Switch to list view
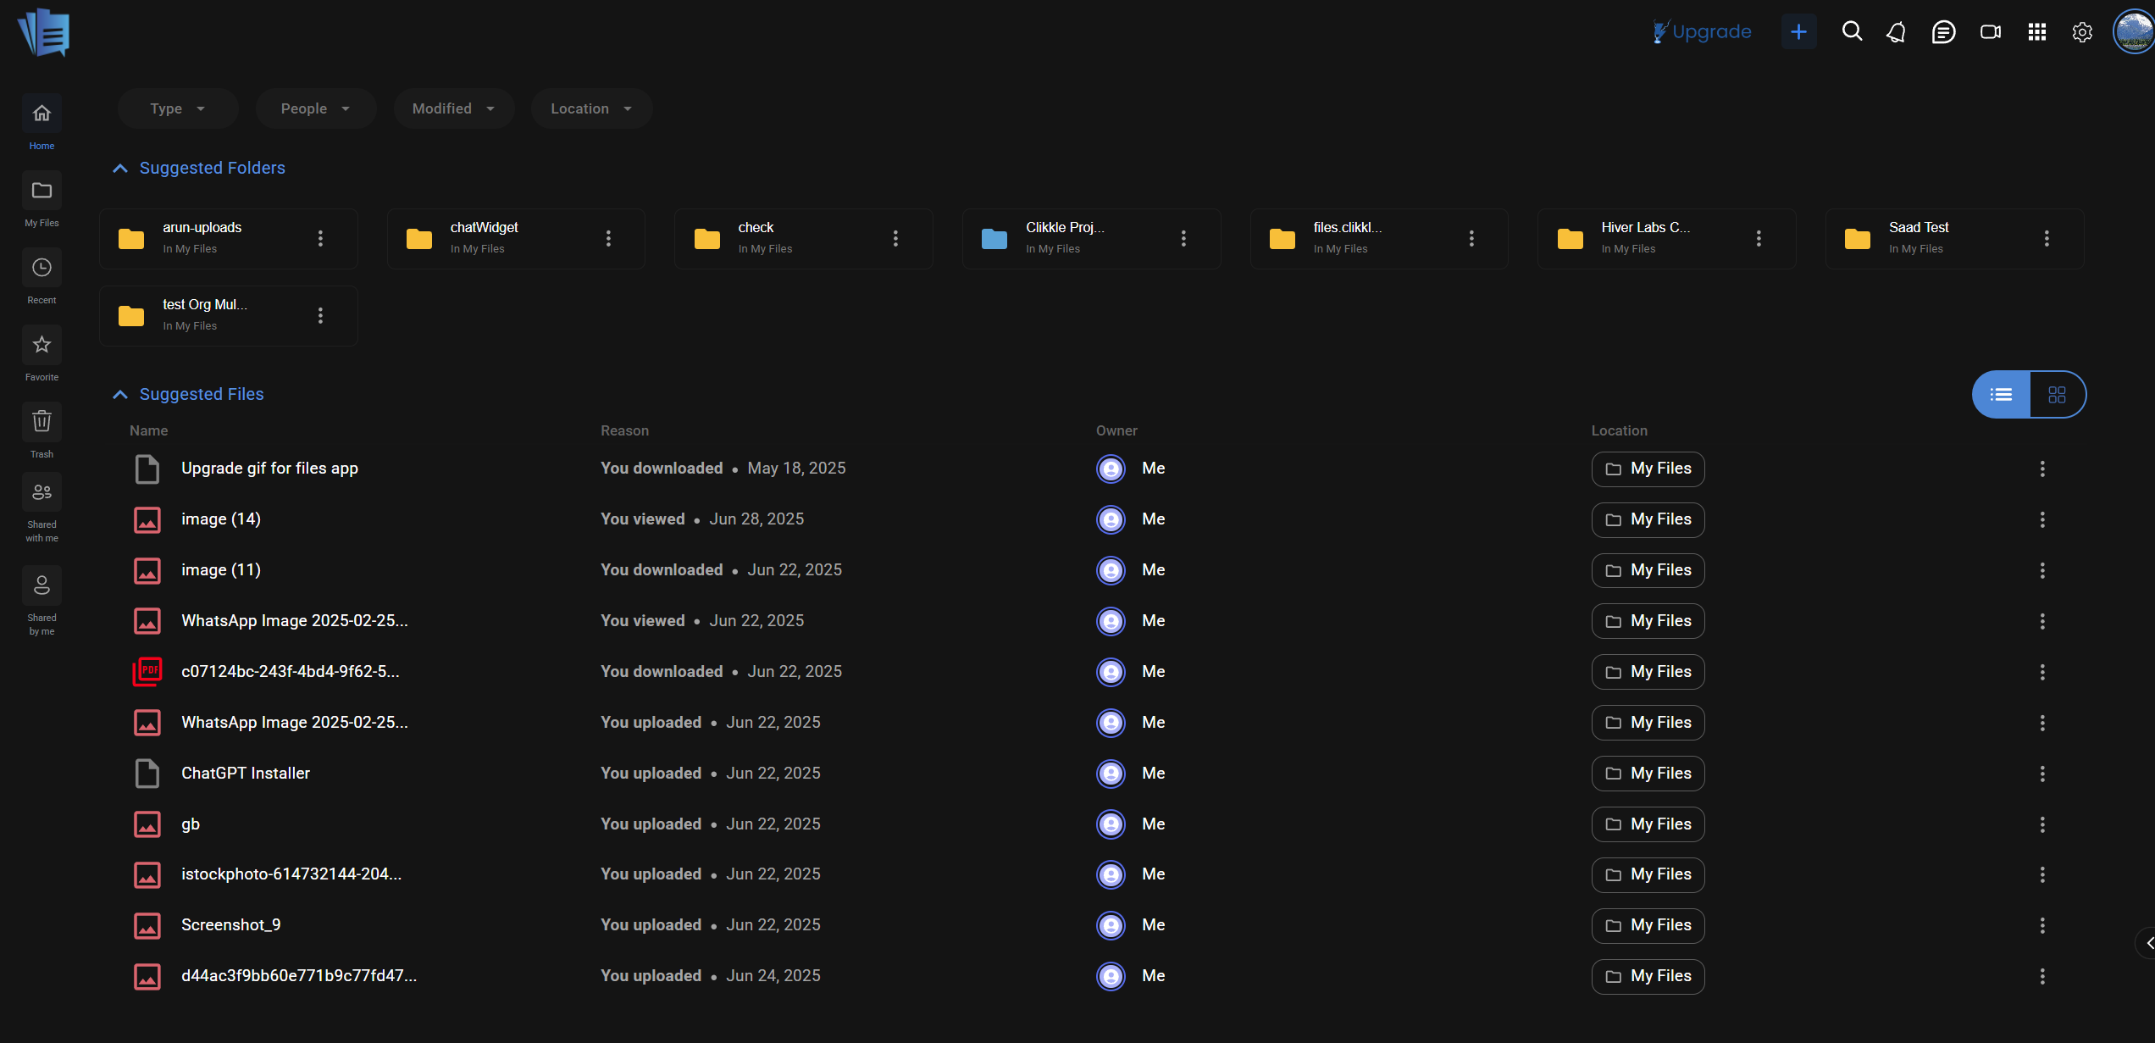This screenshot has height=1043, width=2155. click(2001, 395)
